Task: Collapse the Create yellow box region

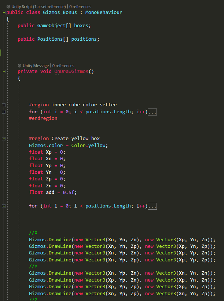Action: [x=4, y=139]
